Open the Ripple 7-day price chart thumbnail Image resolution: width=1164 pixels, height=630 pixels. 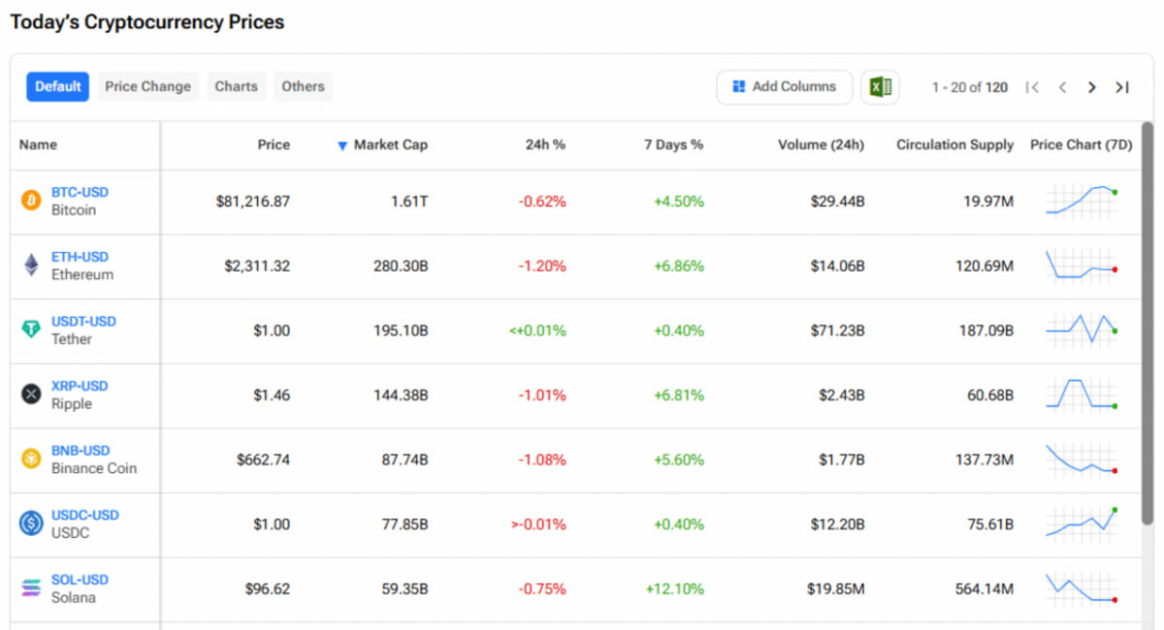coord(1082,394)
